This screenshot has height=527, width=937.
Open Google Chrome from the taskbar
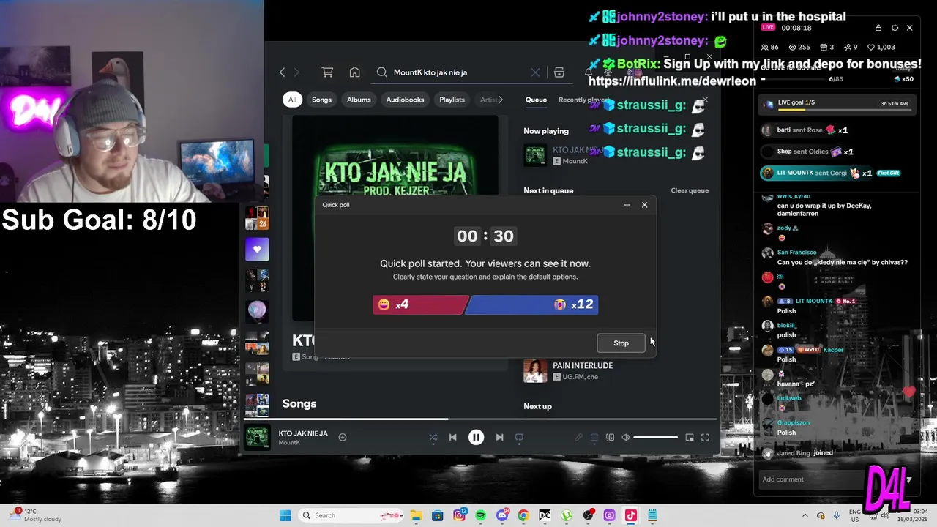(x=523, y=515)
